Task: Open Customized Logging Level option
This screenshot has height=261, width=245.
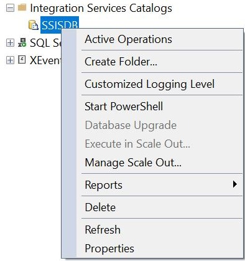Action: click(x=159, y=84)
